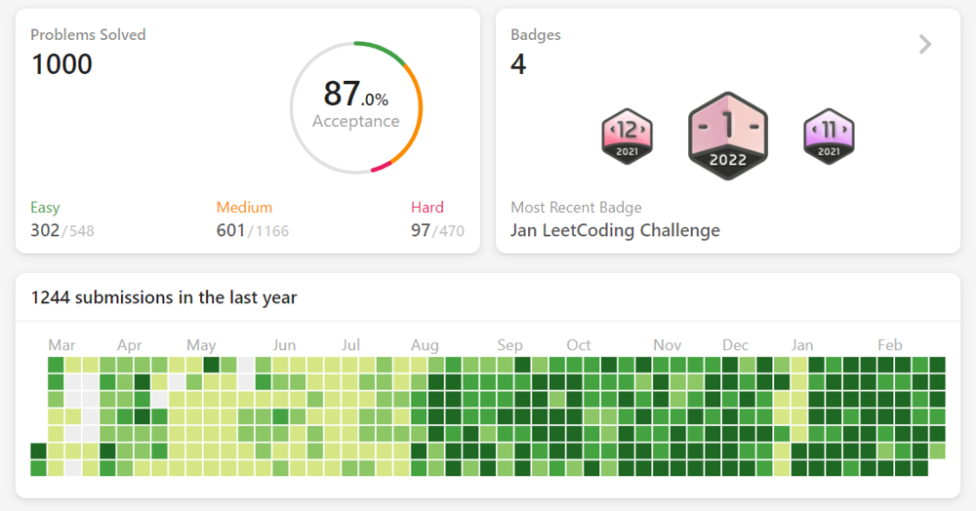Click the green arc of acceptance ring
Image resolution: width=976 pixels, height=511 pixels.
coord(381,51)
